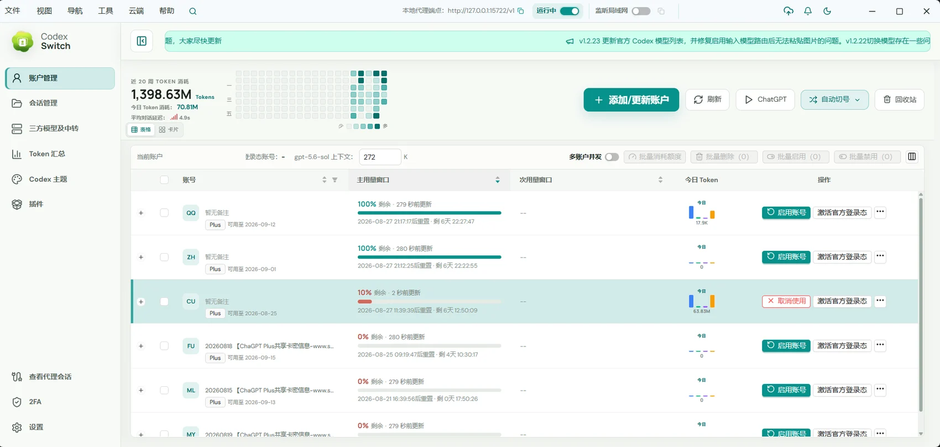Click the search icon in menu bar
Viewport: 940px width, 447px height.
(192, 11)
